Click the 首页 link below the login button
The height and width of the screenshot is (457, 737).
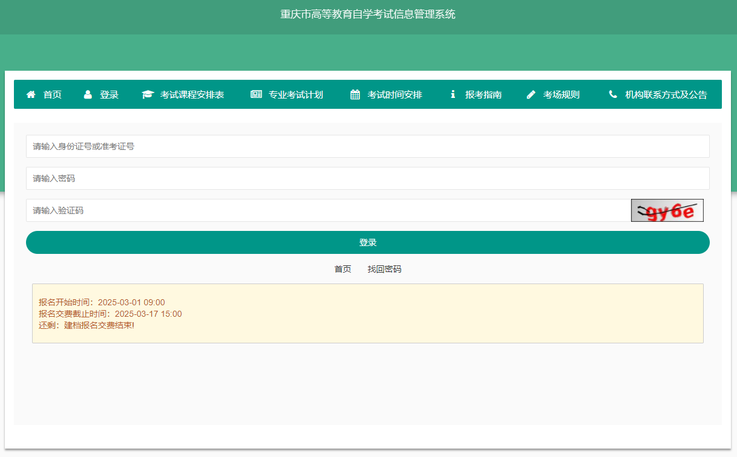pos(342,269)
